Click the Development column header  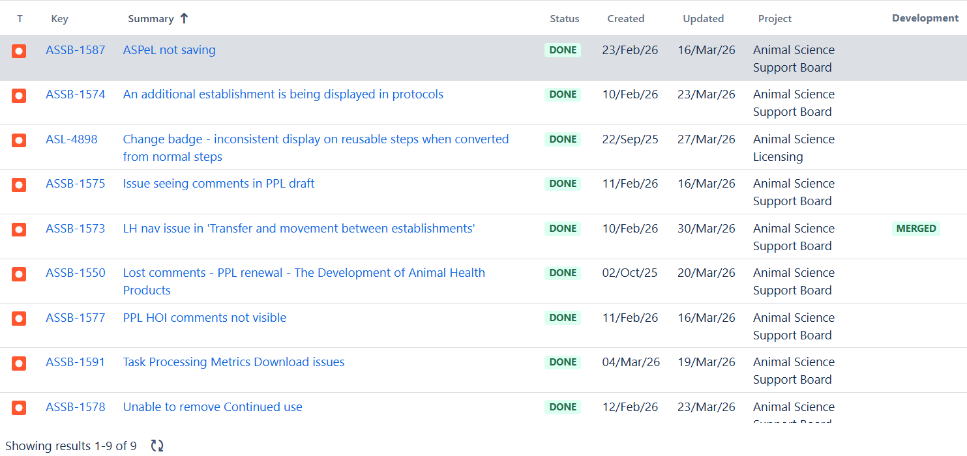coord(925,18)
